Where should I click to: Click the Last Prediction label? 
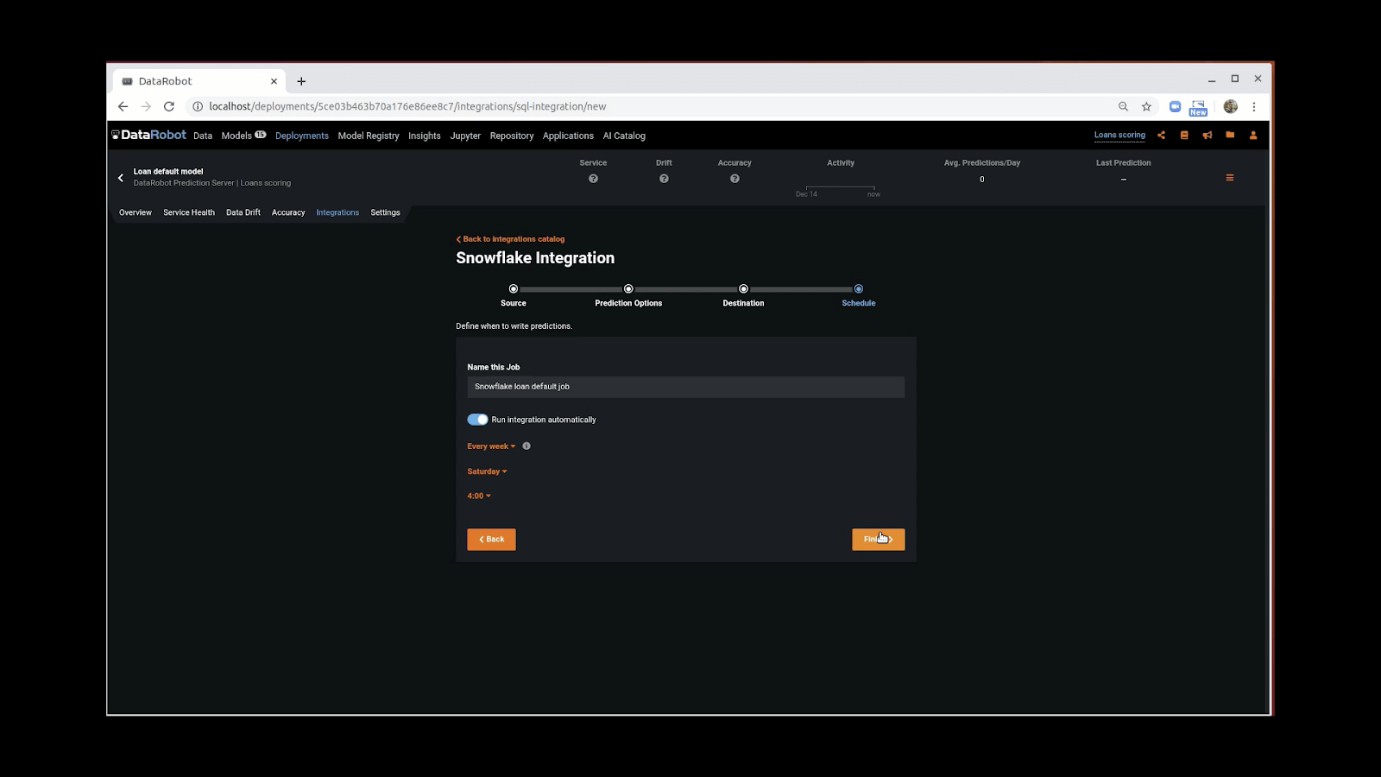tap(1124, 162)
